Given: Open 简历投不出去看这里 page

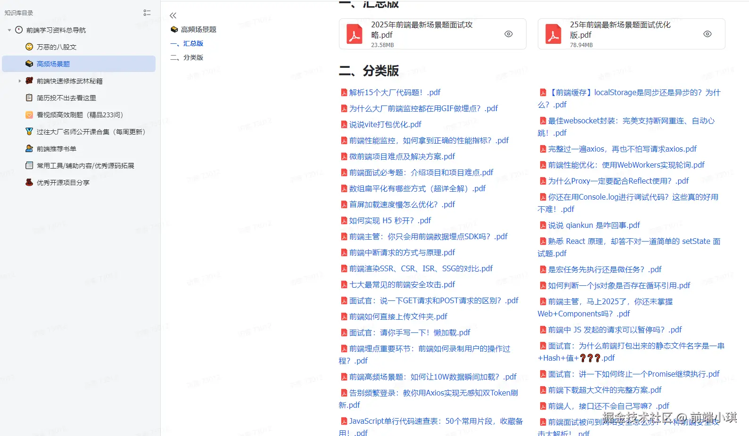Looking at the screenshot, I should click(66, 98).
